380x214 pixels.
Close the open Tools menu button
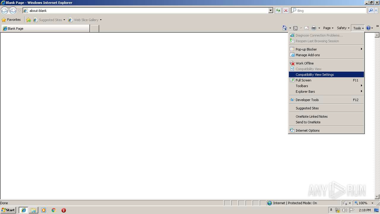coord(358,28)
